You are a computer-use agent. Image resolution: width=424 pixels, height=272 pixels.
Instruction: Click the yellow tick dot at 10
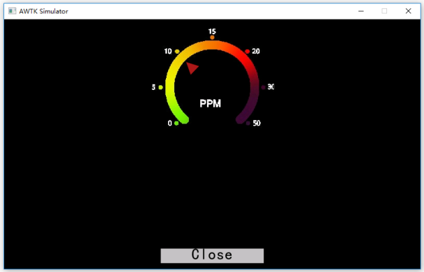coord(177,52)
